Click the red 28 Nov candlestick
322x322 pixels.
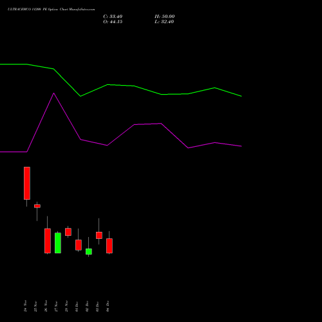pos(68,232)
